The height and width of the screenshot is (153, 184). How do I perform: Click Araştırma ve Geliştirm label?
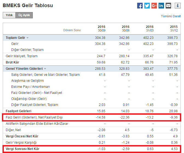(x=27, y=81)
